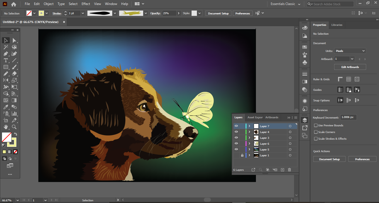The width and height of the screenshot is (379, 203).
Task: Expand the Opacity dropdown arrow
Action: tap(179, 13)
